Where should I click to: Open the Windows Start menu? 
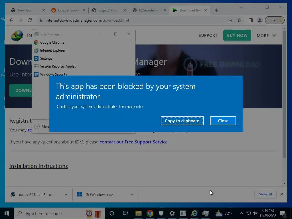point(7,213)
